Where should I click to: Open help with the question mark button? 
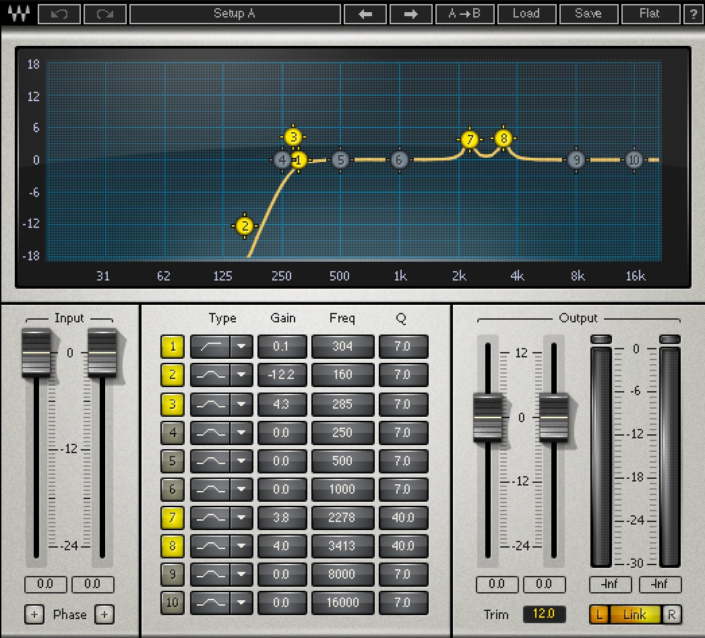pyautogui.click(x=694, y=14)
